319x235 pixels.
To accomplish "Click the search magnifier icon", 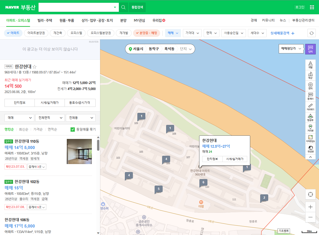I will tap(123, 7).
